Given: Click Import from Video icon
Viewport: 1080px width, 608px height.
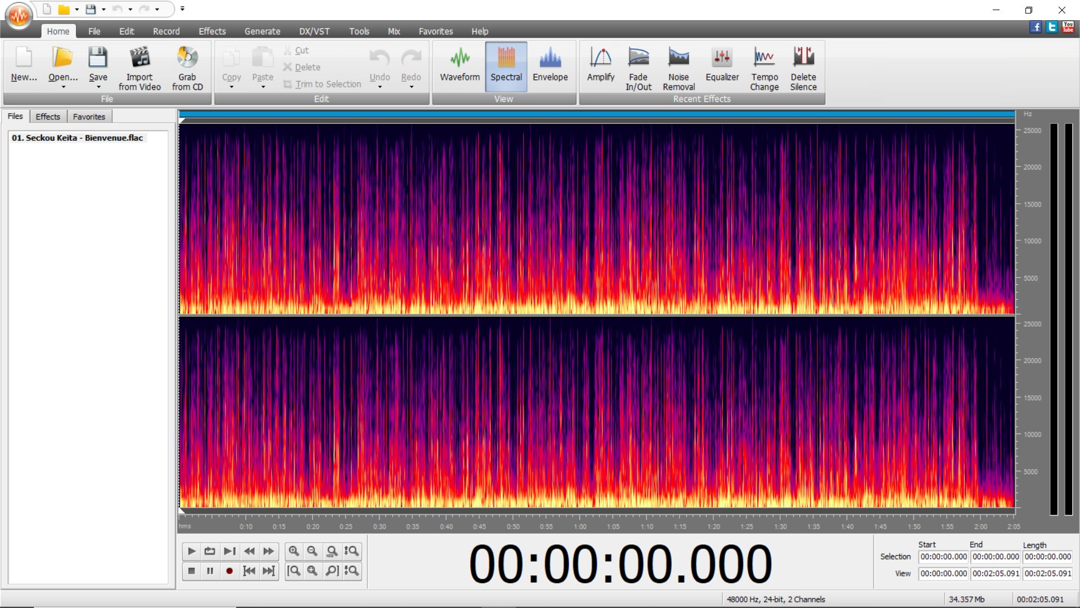Looking at the screenshot, I should tap(139, 67).
